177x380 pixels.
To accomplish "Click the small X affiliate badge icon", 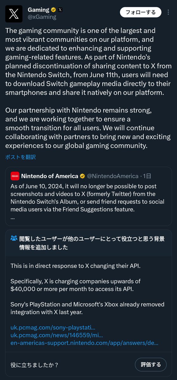I will click(x=60, y=10).
